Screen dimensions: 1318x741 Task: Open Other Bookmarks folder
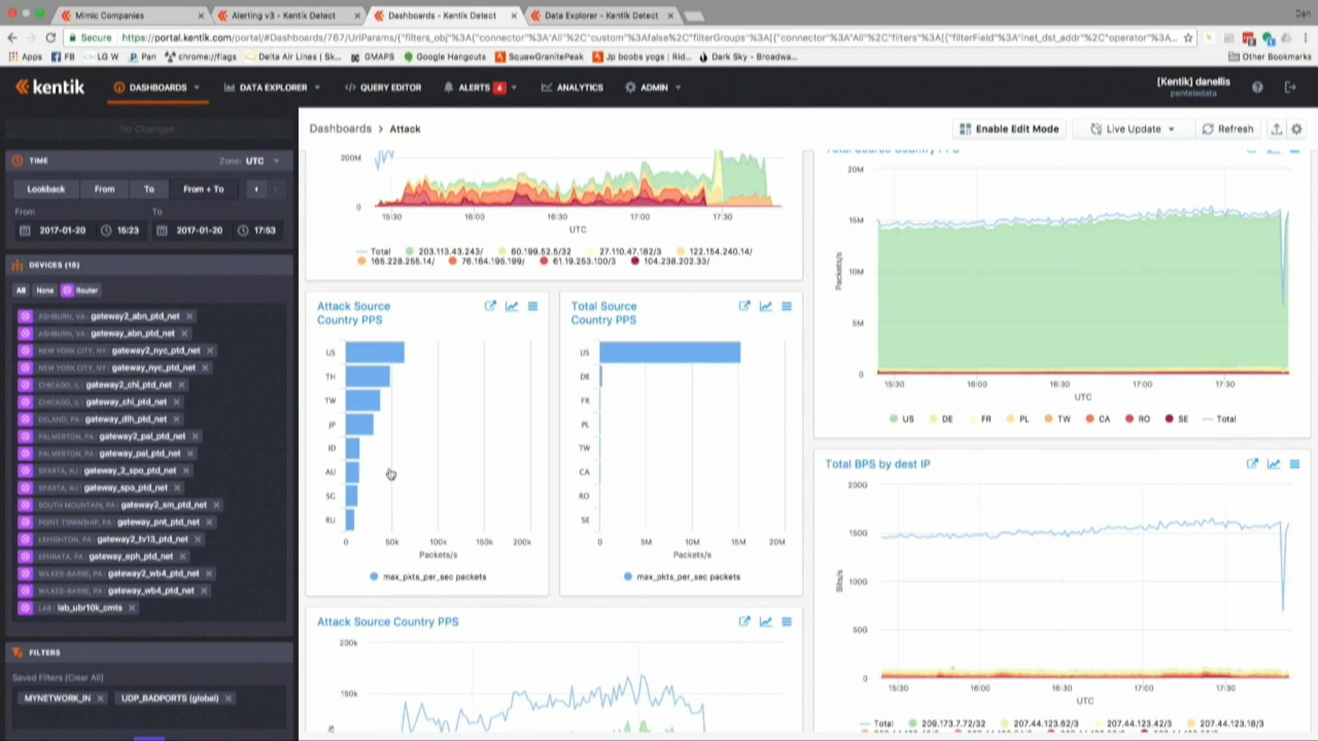[1270, 57]
